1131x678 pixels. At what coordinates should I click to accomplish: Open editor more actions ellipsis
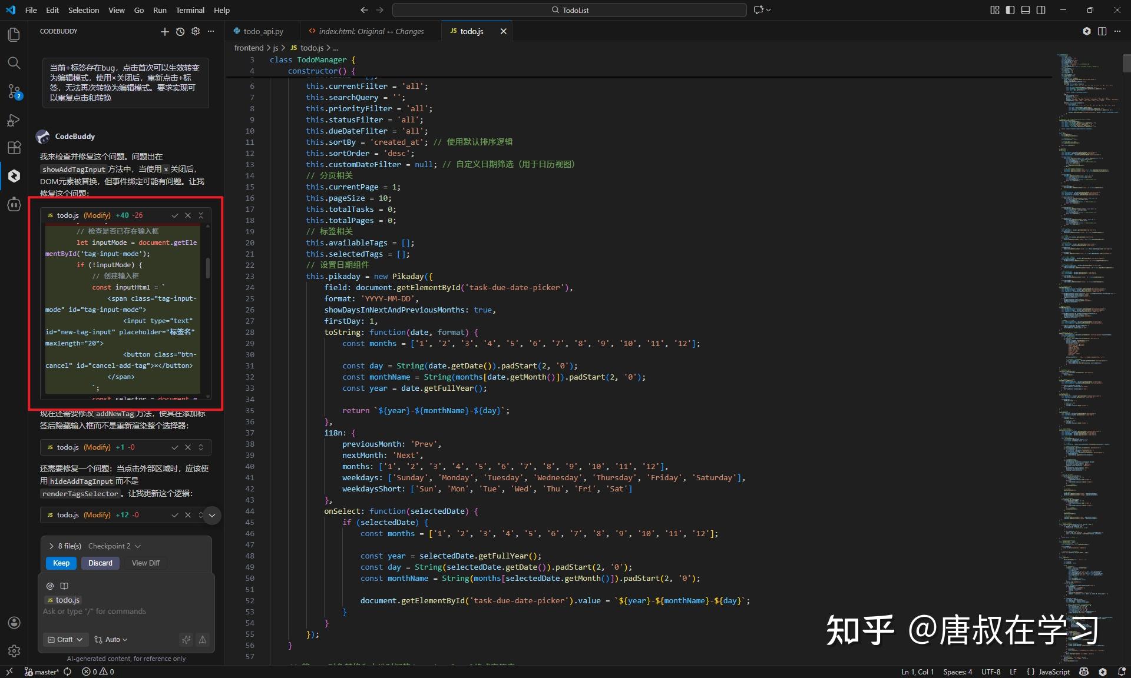pyautogui.click(x=1117, y=31)
